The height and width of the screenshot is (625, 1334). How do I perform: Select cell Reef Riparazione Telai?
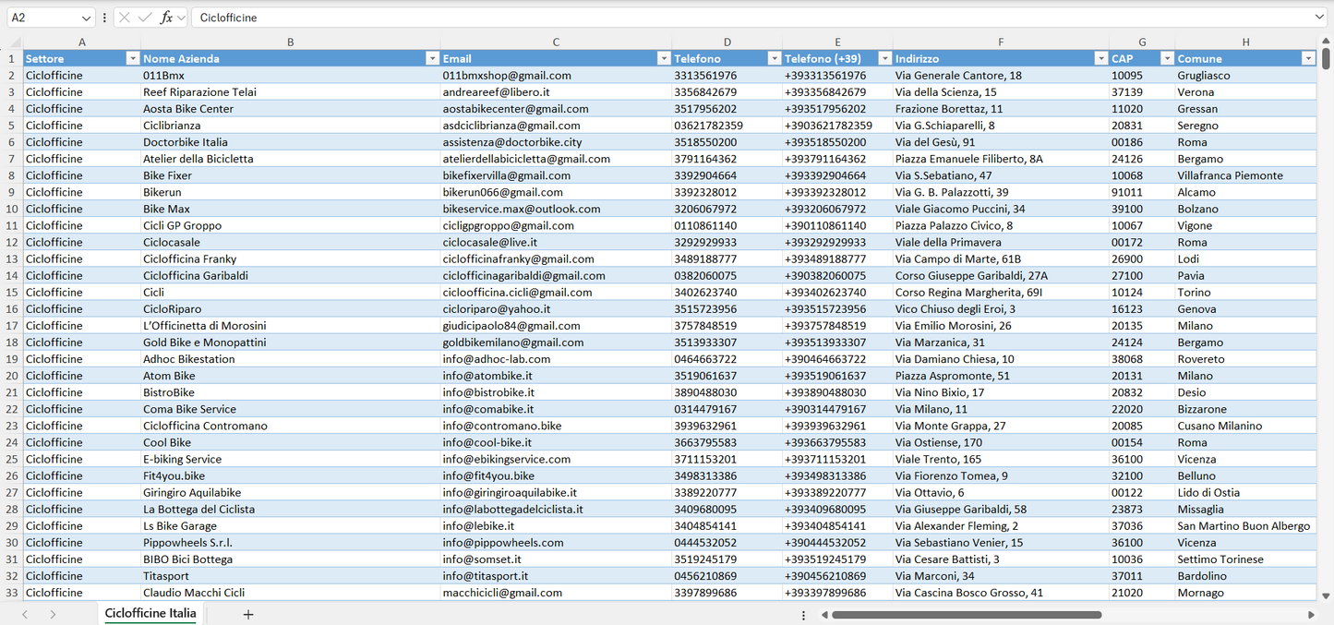point(291,92)
